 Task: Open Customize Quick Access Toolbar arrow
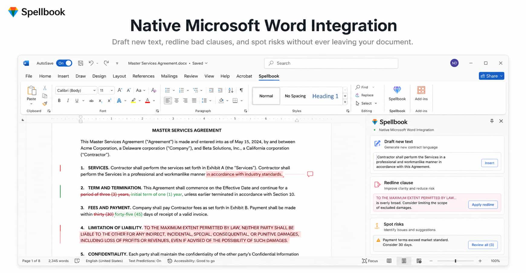click(117, 63)
